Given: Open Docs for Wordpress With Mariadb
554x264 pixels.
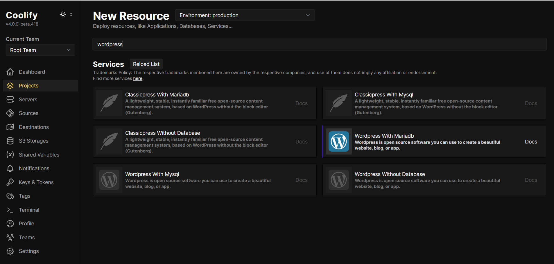Looking at the screenshot, I should tap(531, 142).
